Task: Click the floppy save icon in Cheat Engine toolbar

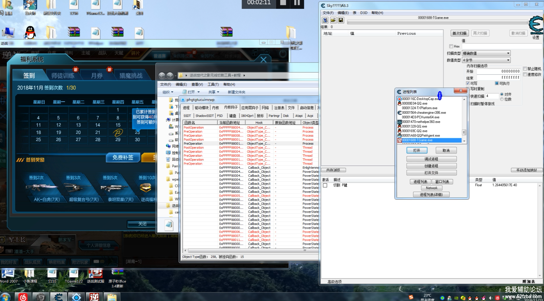Action: 341,20
